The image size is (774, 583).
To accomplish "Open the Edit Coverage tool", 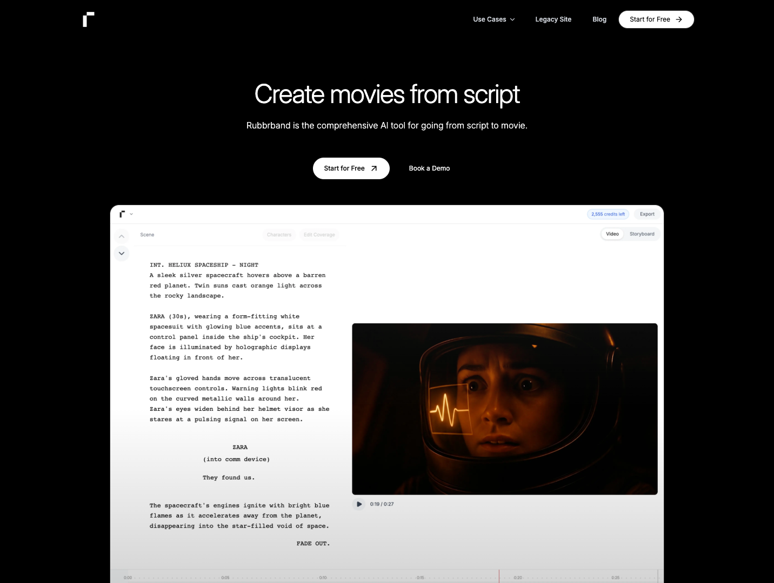I will [319, 234].
